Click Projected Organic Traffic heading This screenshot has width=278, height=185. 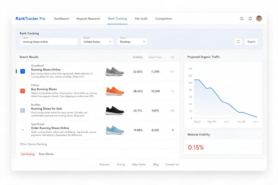pyautogui.click(x=204, y=57)
